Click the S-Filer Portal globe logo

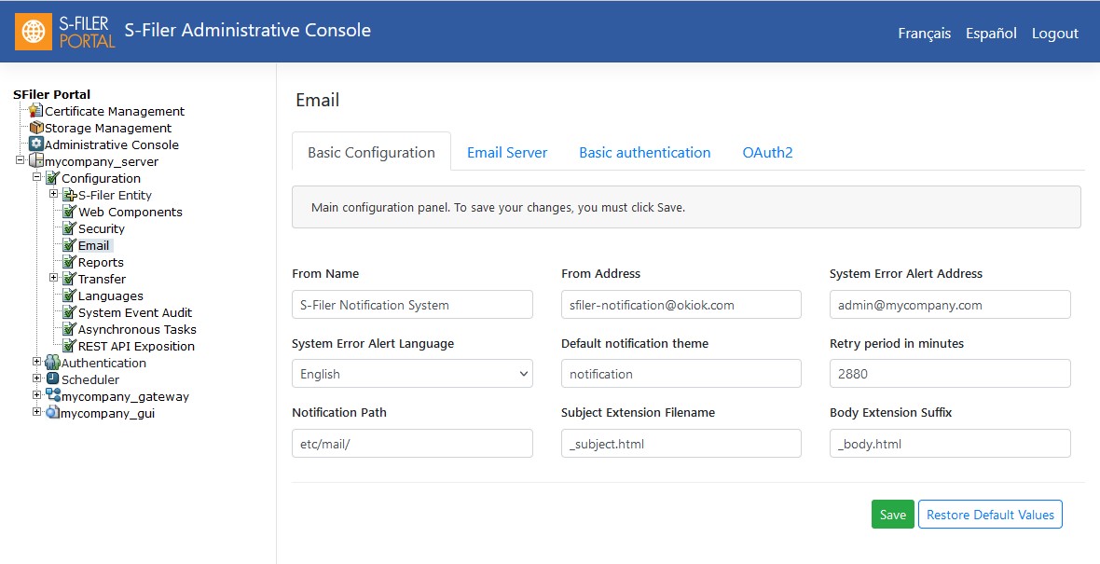(33, 32)
